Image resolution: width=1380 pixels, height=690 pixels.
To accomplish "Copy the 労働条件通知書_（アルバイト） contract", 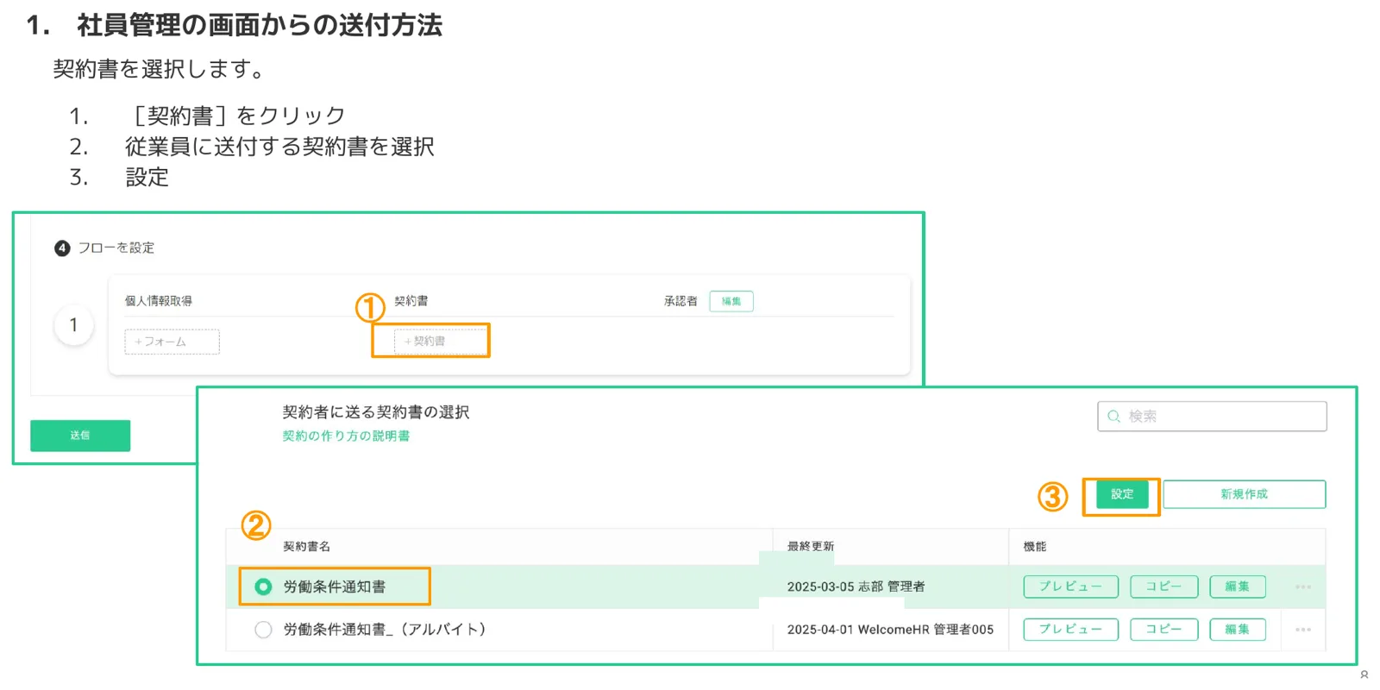I will click(x=1164, y=630).
